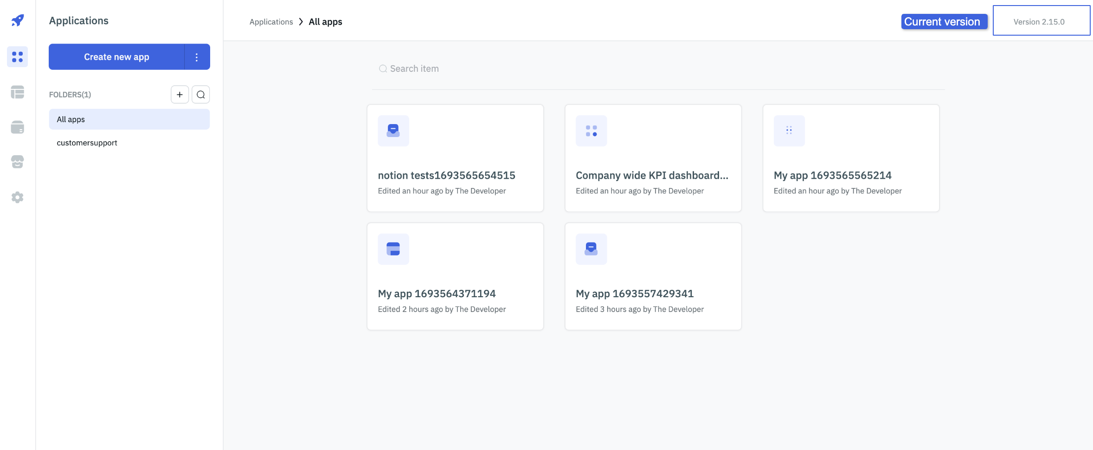Open the data sources sidebar icon
This screenshot has width=1093, height=450.
(x=18, y=127)
